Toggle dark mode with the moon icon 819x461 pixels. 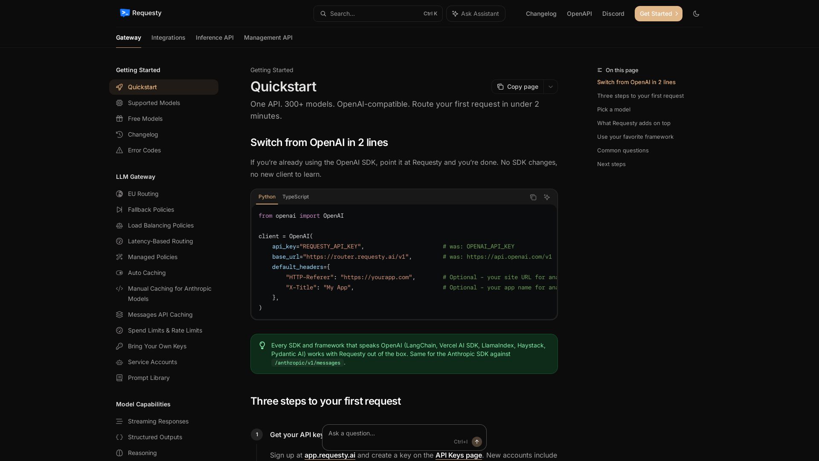point(696,14)
